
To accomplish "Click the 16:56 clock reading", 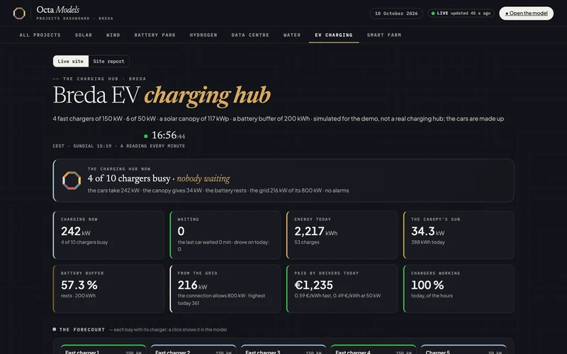I will [169, 135].
